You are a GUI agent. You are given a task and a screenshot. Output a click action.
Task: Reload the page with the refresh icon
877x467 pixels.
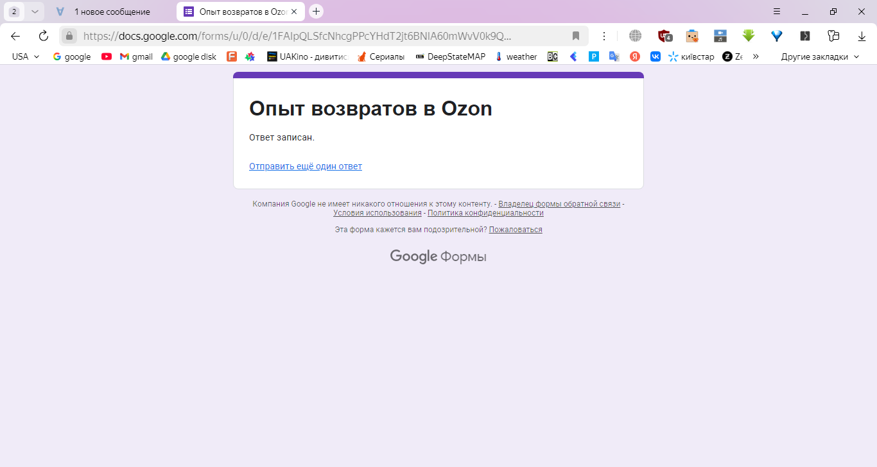point(44,36)
